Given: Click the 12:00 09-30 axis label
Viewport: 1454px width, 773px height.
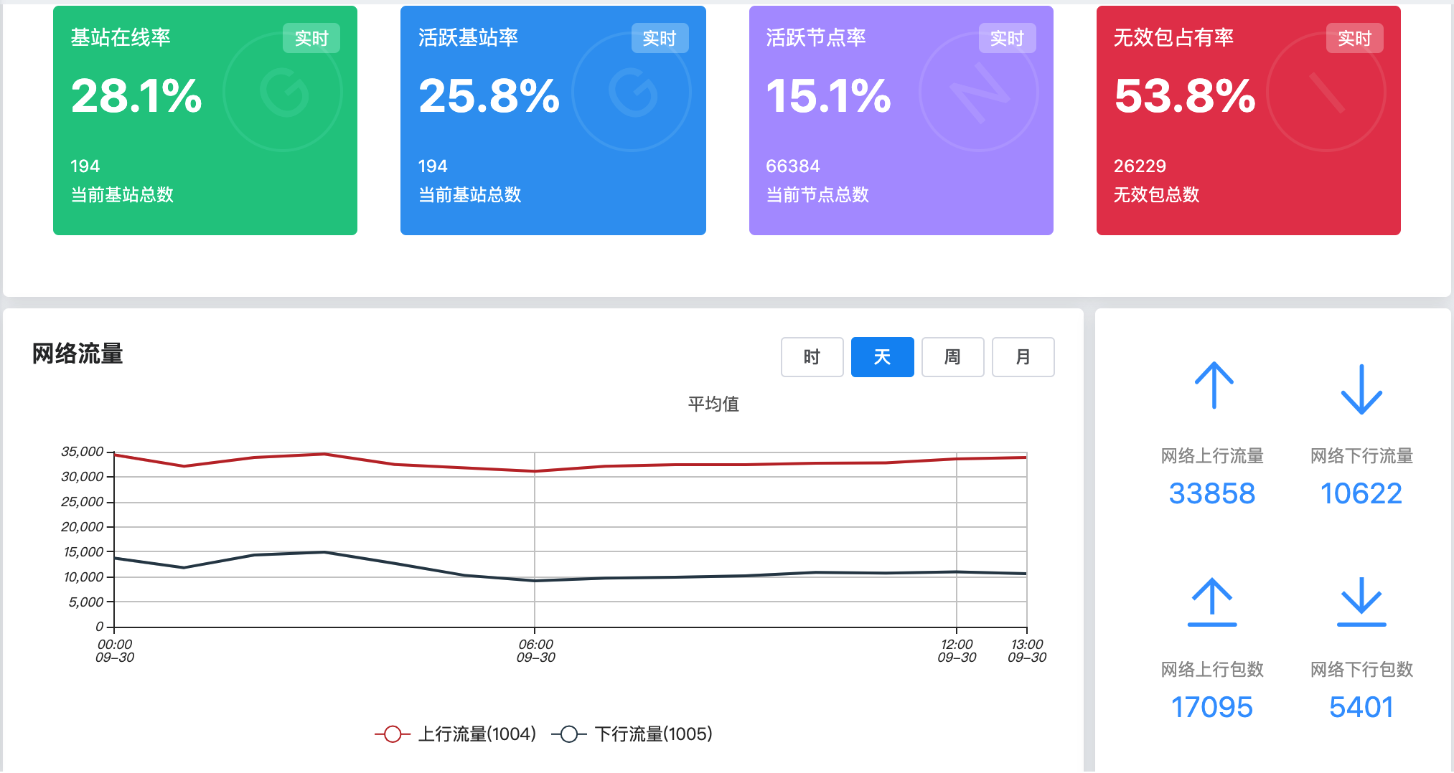Looking at the screenshot, I should (x=957, y=650).
